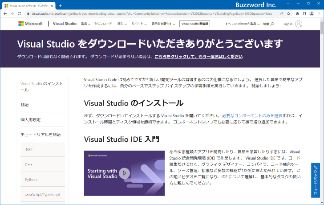
Task: Click the page vertical scrollbar thumb
Action: [x=322, y=28]
